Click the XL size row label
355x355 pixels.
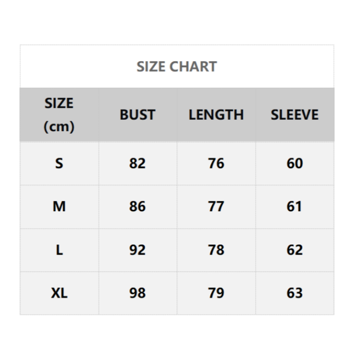click(x=59, y=293)
